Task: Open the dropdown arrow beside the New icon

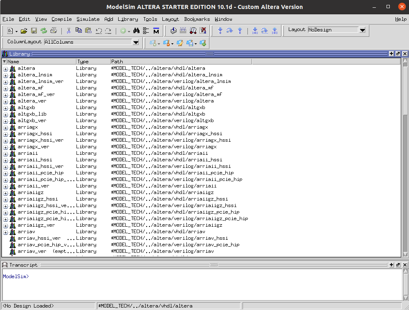Action: tap(16, 31)
